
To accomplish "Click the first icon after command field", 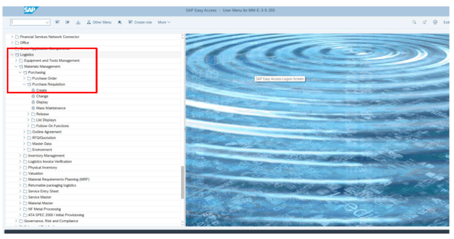I will tap(57, 22).
